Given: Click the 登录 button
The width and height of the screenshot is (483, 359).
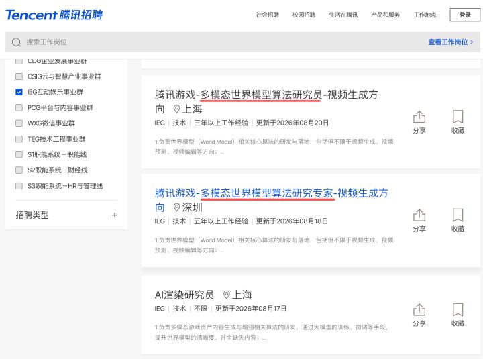Looking at the screenshot, I should point(465,15).
